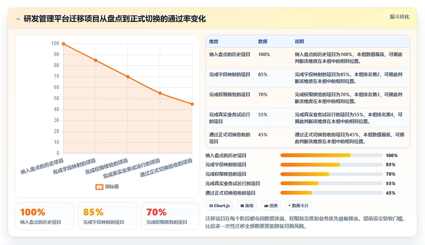425x245 pixels.
Task: Click the 说明 column header
Action: (x=299, y=42)
